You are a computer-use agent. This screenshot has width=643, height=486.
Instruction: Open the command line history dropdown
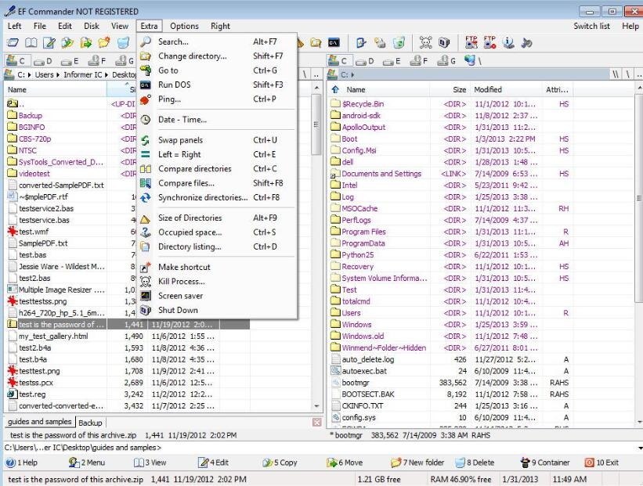[x=638, y=447]
